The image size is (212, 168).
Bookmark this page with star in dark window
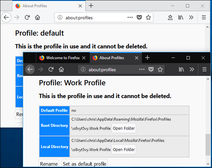pos(160,69)
